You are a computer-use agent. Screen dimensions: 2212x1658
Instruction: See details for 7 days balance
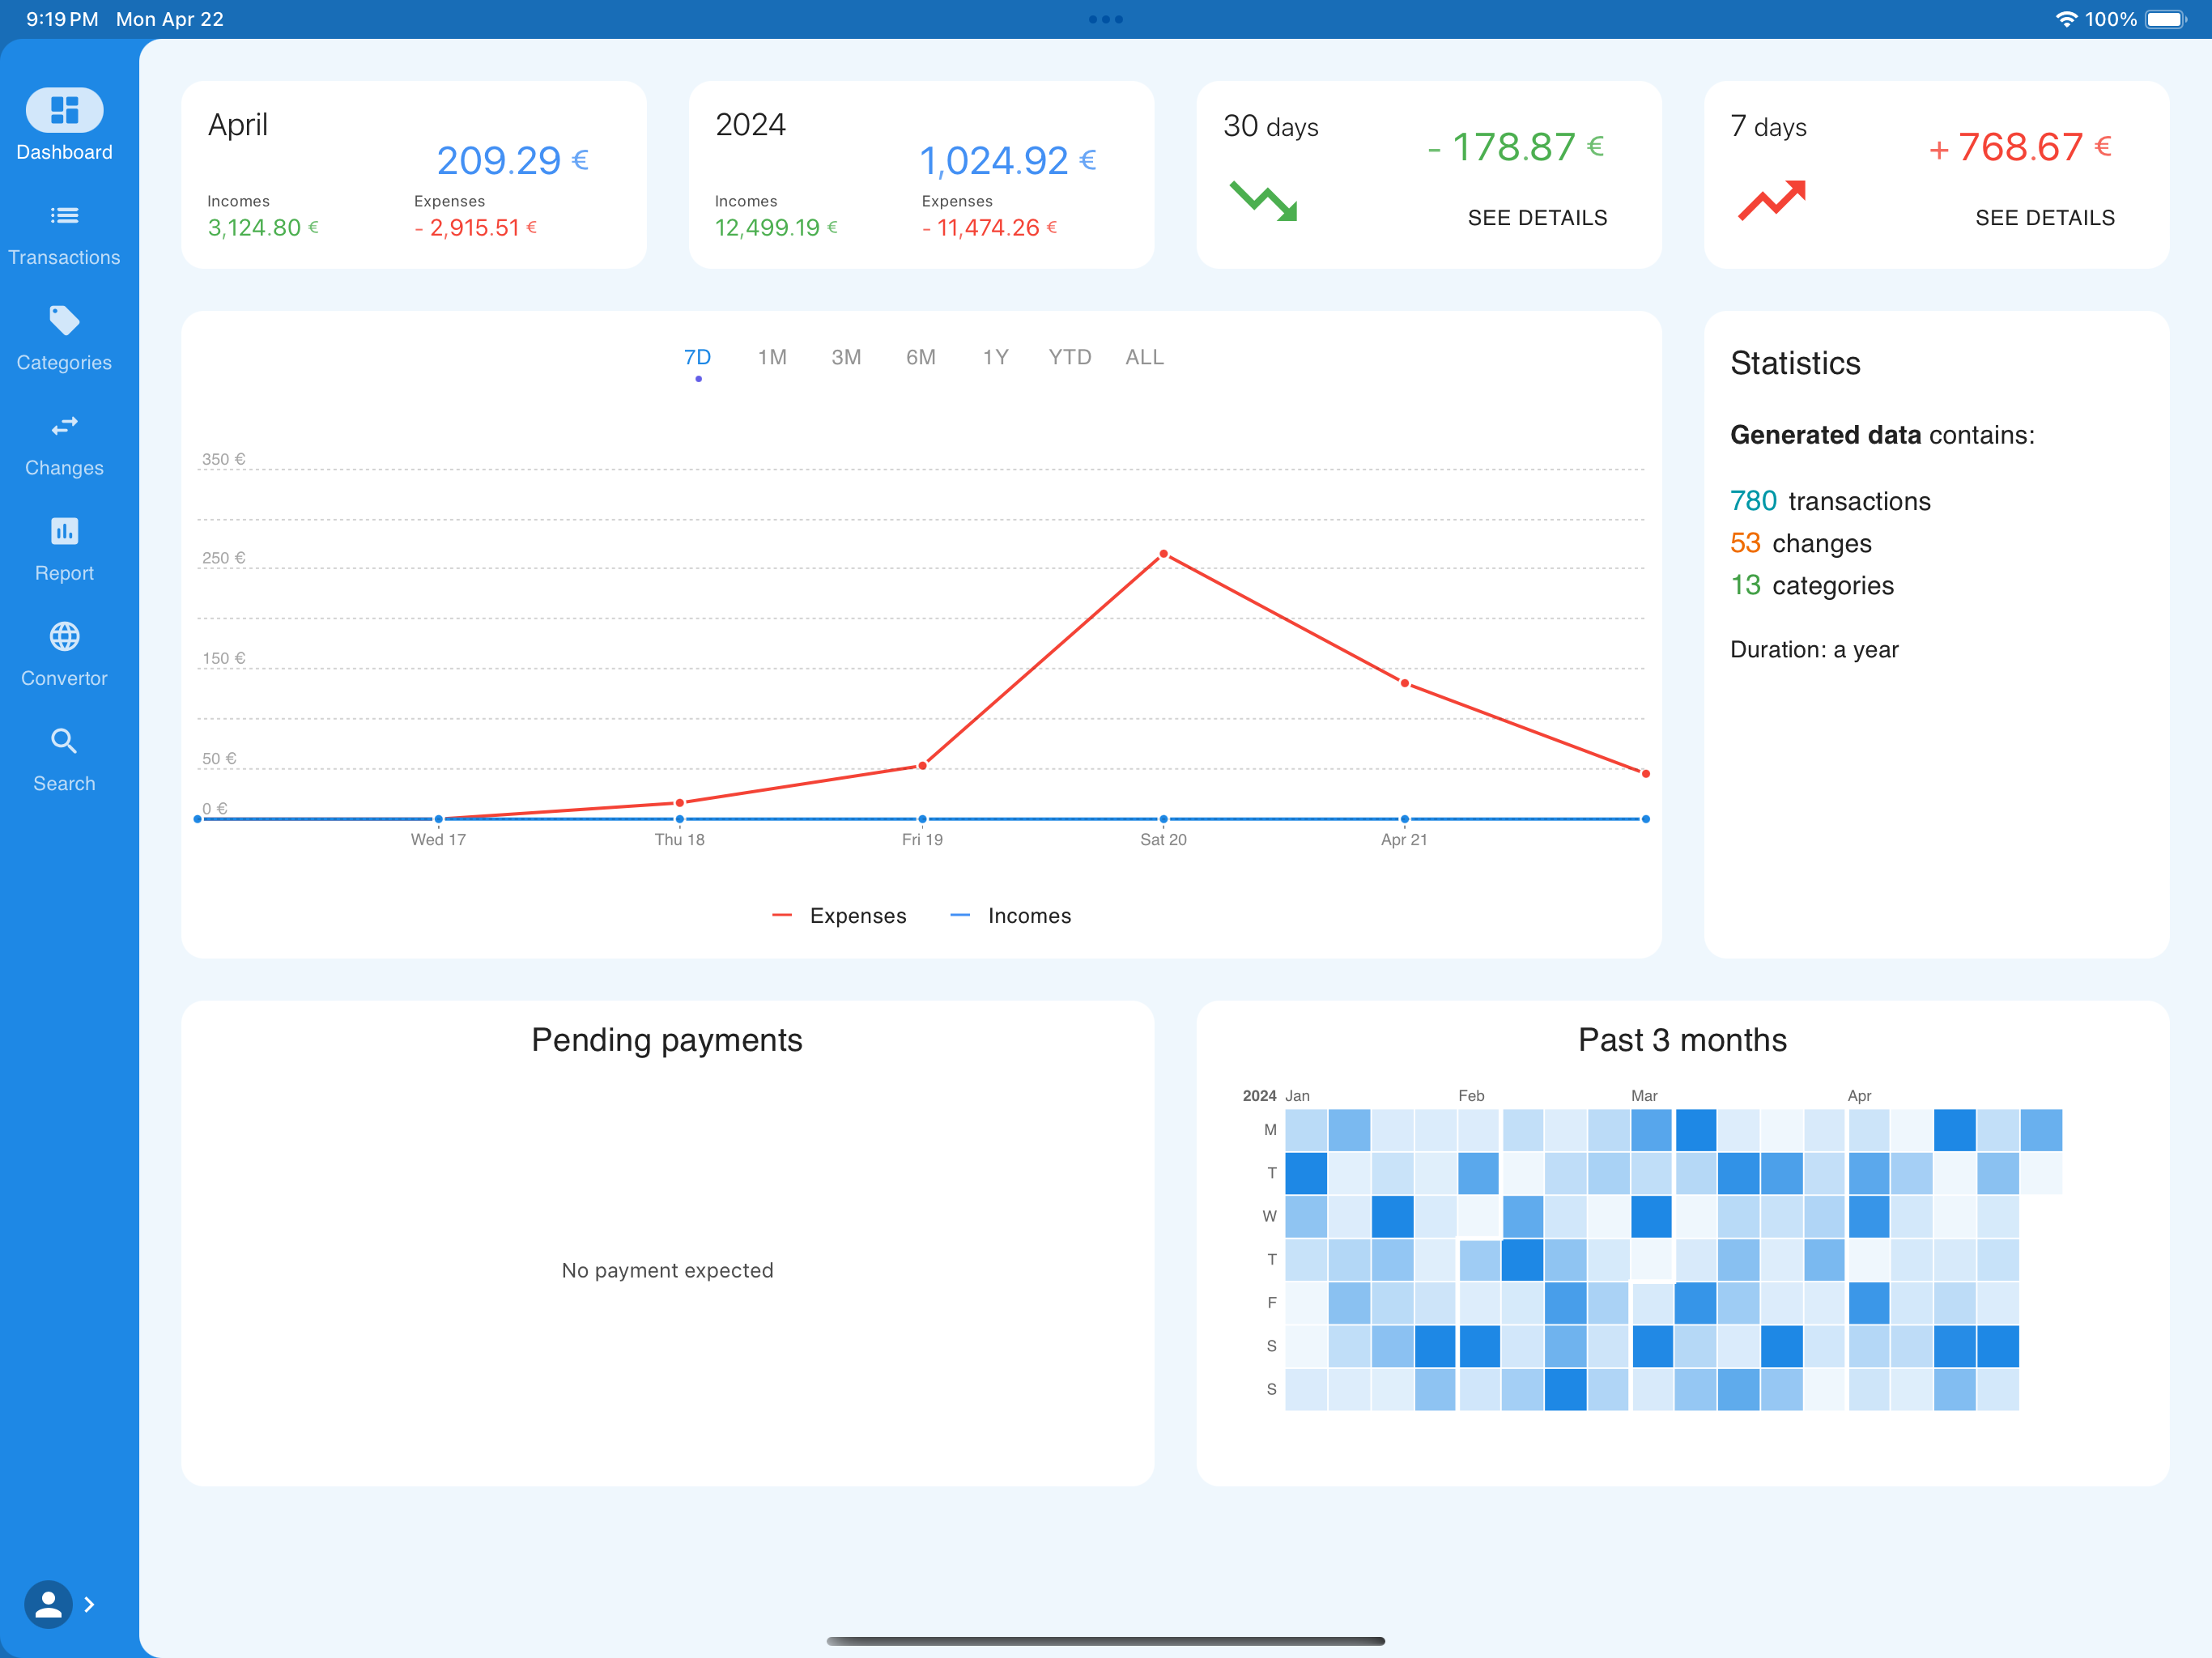click(2045, 218)
